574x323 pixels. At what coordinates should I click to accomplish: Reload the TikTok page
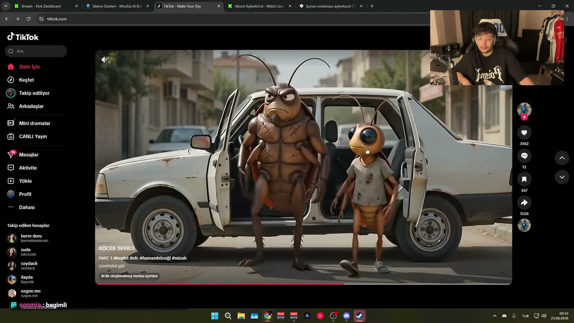28,19
